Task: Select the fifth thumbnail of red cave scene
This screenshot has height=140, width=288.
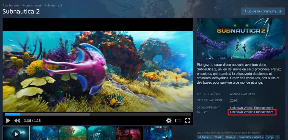Action: 129,133
